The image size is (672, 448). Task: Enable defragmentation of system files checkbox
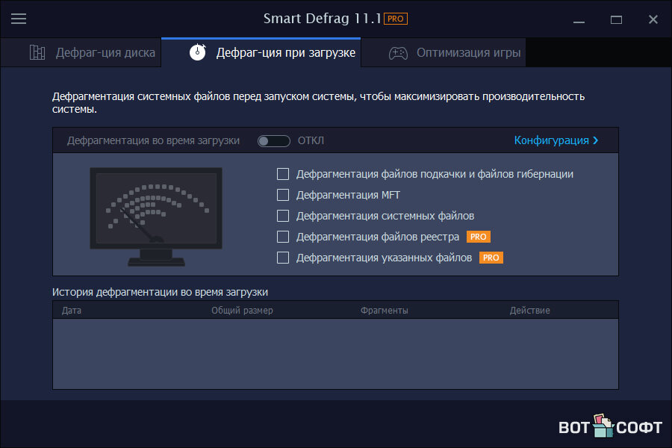click(283, 216)
